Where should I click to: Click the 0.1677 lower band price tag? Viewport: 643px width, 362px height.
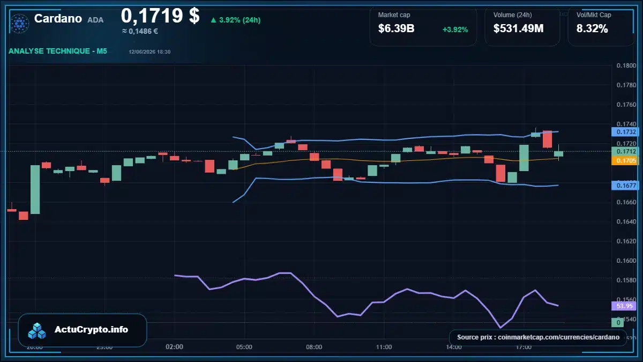pos(625,186)
